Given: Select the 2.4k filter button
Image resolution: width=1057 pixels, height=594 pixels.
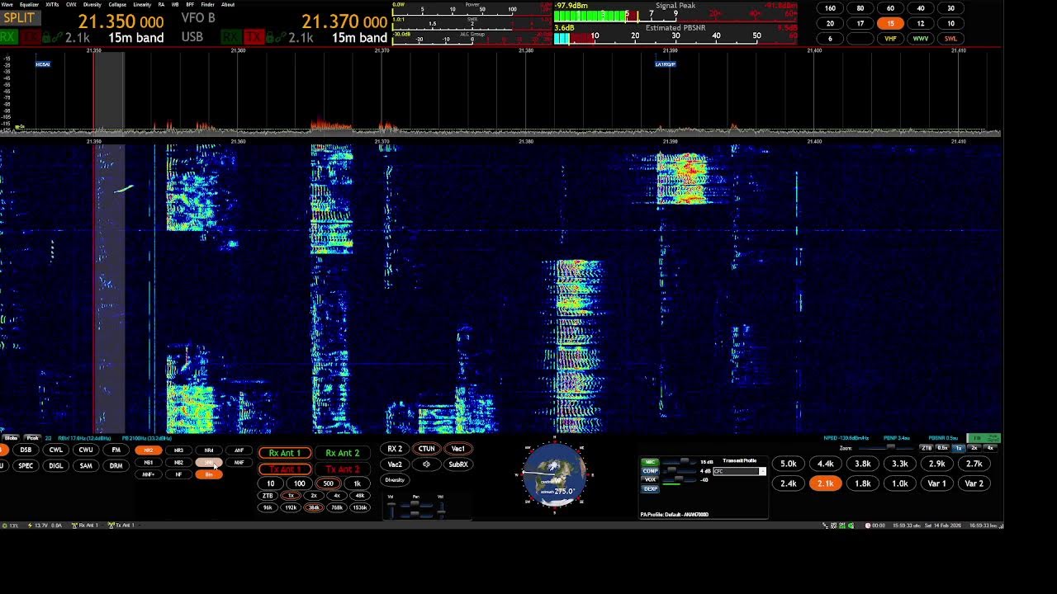Looking at the screenshot, I should click(x=789, y=483).
